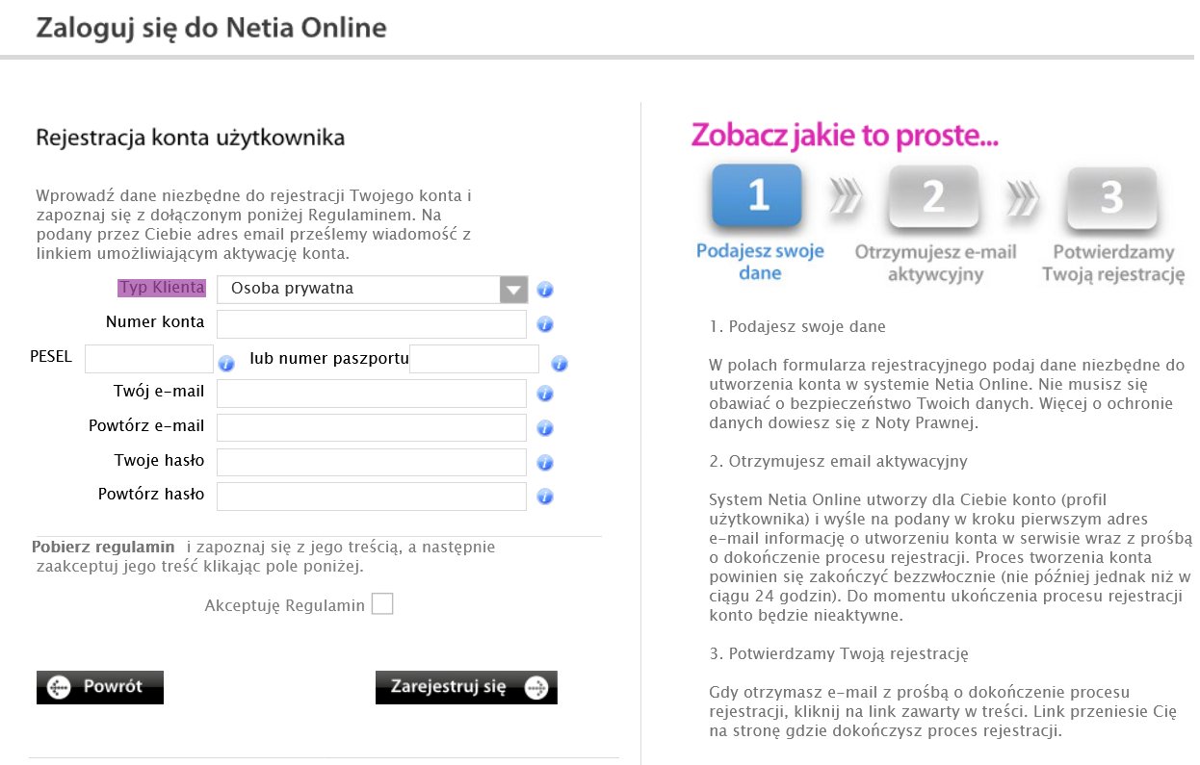Click the Zarejestruj się button
This screenshot has height=765, width=1200.
coord(466,687)
